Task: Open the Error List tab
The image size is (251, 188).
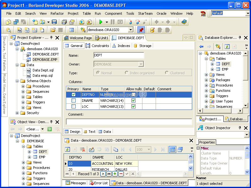Action: click(x=99, y=183)
